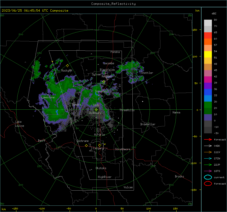
Task: Select the 80 dBZ white color swatch
Action: coord(208,23)
